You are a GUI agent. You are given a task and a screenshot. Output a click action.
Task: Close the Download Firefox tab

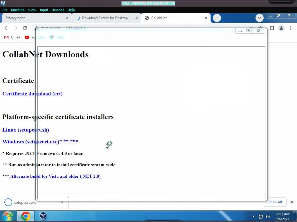137,18
